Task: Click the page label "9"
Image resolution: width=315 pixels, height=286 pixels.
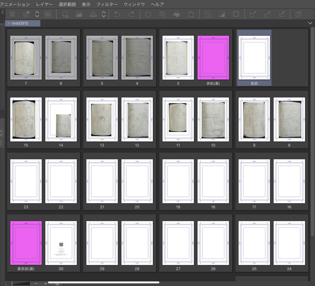Action: [x=254, y=145]
